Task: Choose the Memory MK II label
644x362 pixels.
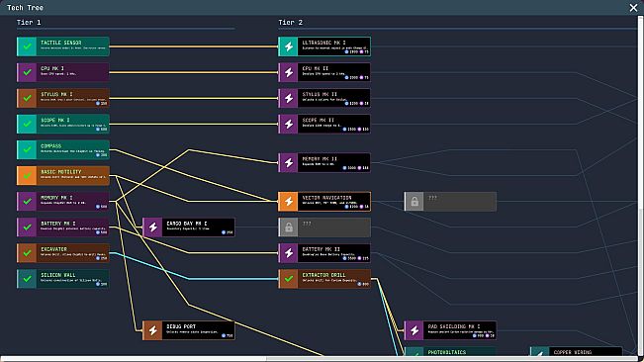Action: pyautogui.click(x=320, y=159)
